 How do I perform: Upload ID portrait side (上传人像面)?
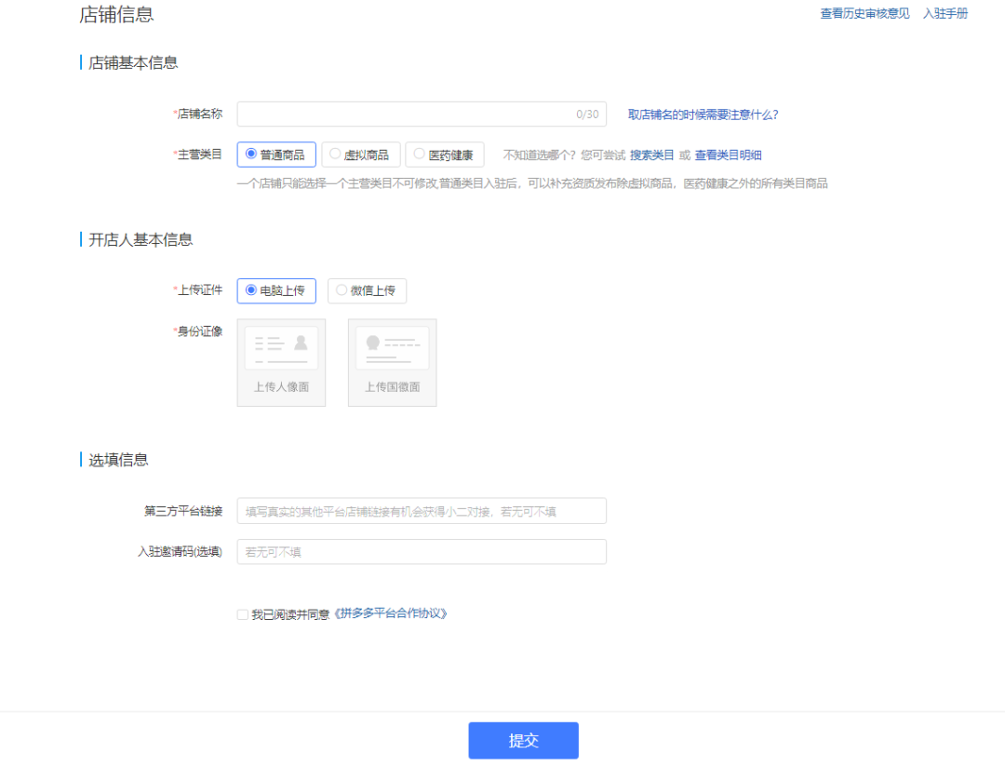(x=281, y=362)
